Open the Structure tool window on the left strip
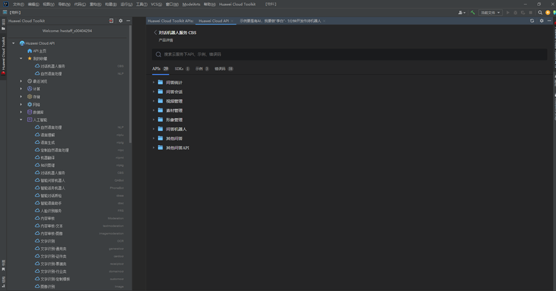 click(x=3, y=282)
